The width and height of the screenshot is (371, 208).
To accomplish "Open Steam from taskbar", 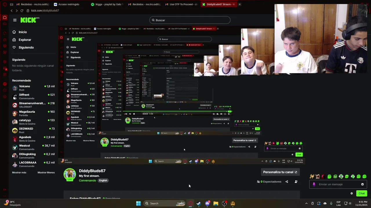I will coord(199,203).
